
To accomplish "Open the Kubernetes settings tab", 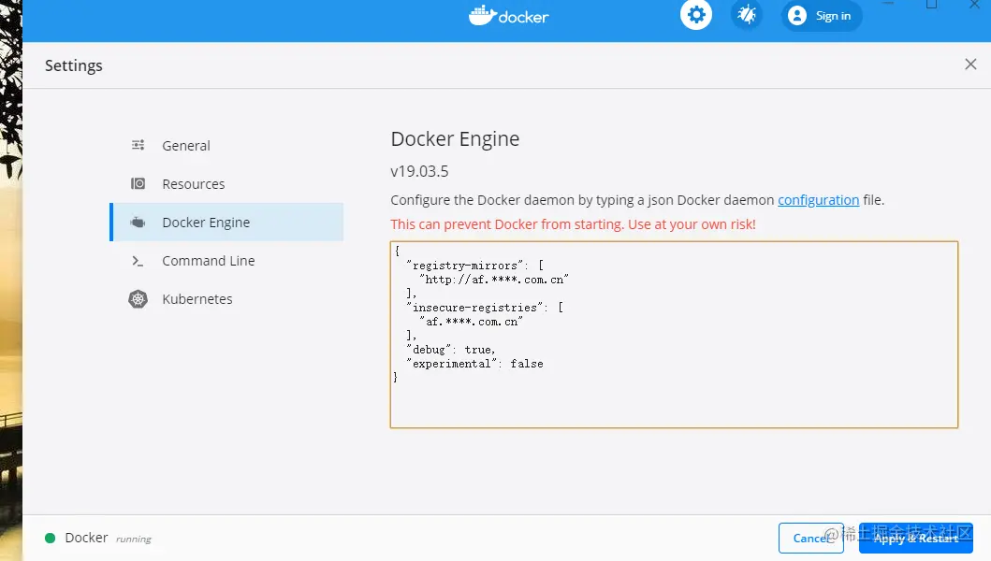I will tap(226, 299).
